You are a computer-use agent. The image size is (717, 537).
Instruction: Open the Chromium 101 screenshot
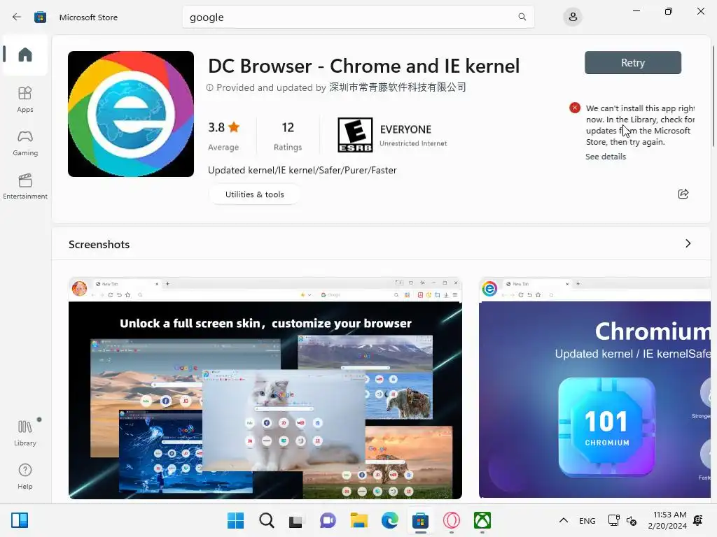[x=594, y=388]
